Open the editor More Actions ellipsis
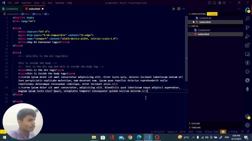 [x=183, y=9]
